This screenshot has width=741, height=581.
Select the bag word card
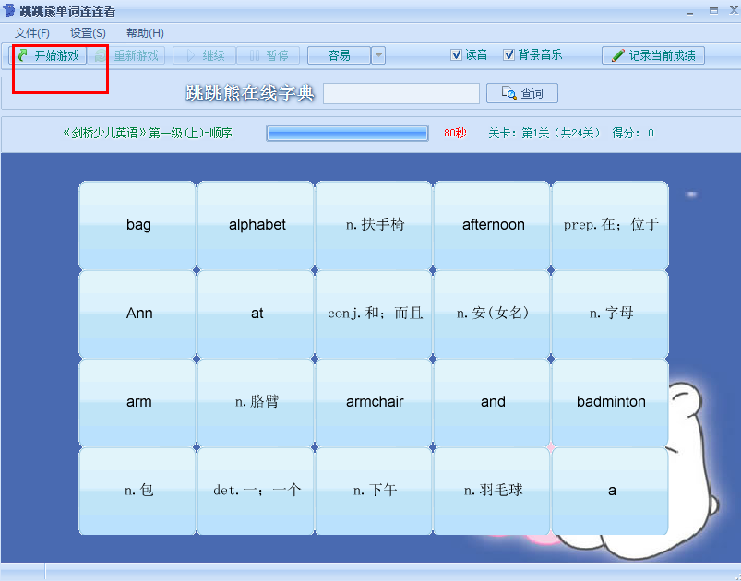[137, 225]
